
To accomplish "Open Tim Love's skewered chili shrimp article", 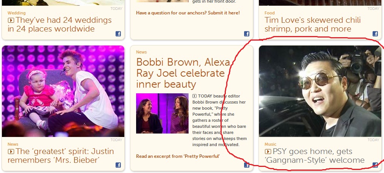I will (313, 24).
